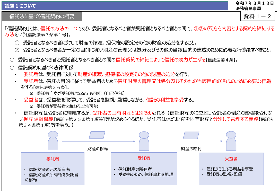Select the 資料１－２ label box
279x193 pixels.
coord(257,16)
